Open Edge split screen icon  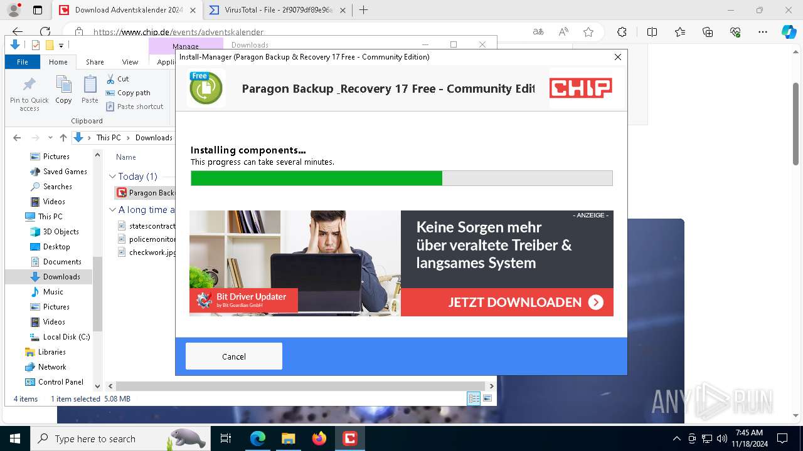point(652,32)
